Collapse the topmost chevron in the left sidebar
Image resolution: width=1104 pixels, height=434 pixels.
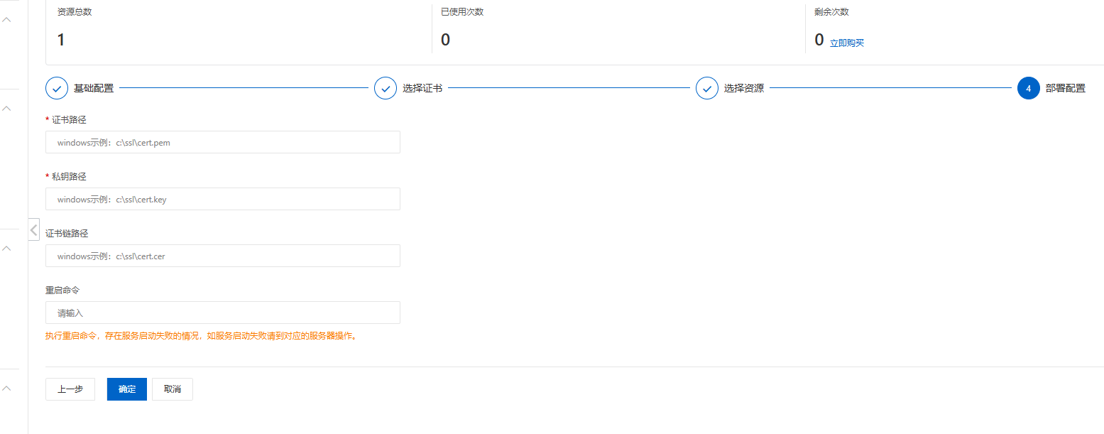(x=7, y=20)
